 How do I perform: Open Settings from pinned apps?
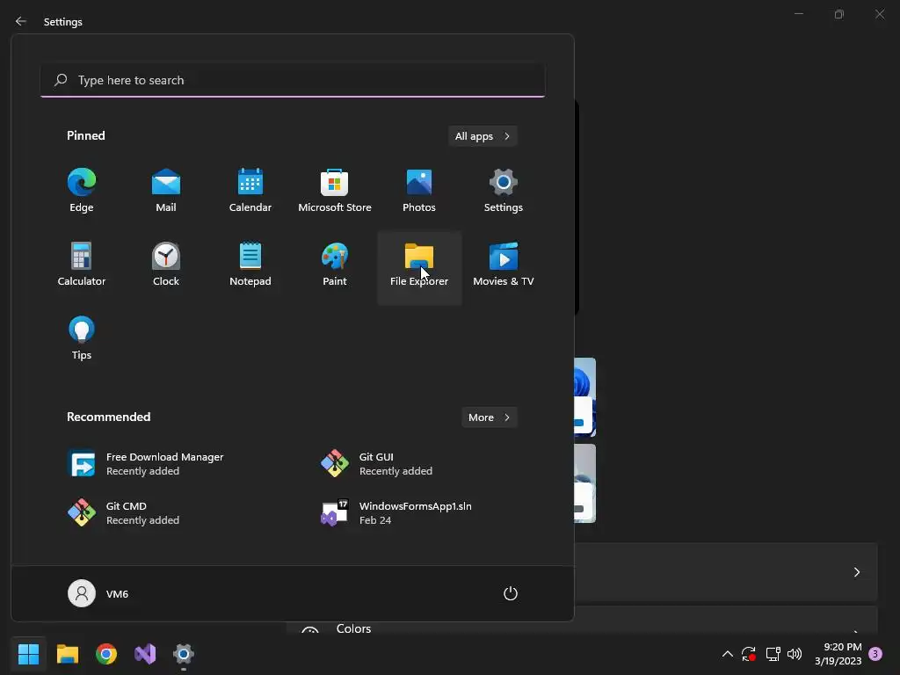click(x=504, y=191)
